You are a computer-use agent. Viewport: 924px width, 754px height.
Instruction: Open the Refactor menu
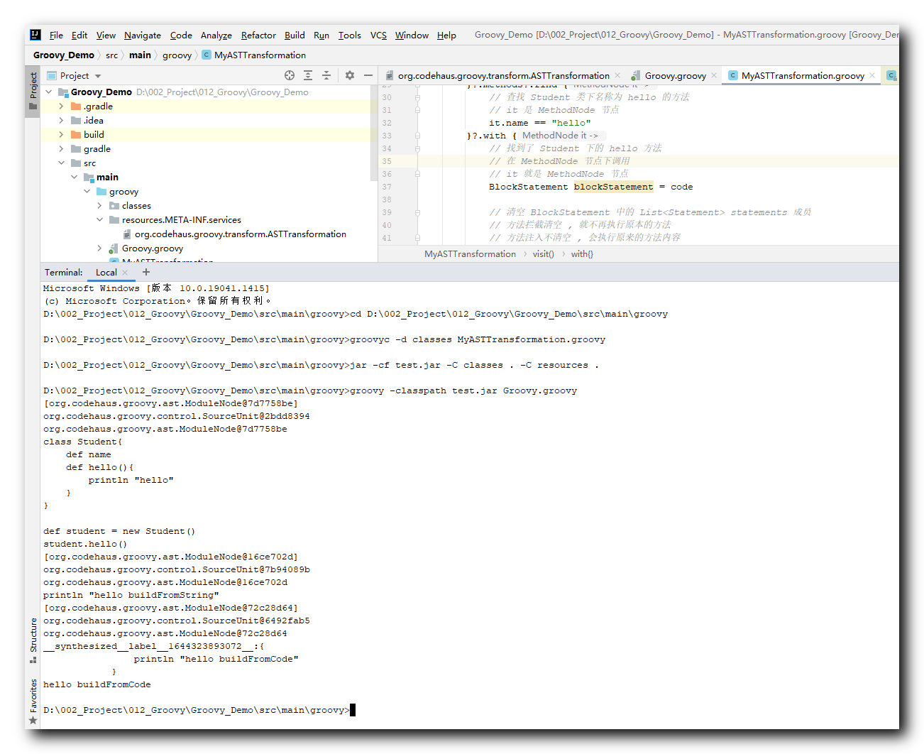[x=258, y=35]
